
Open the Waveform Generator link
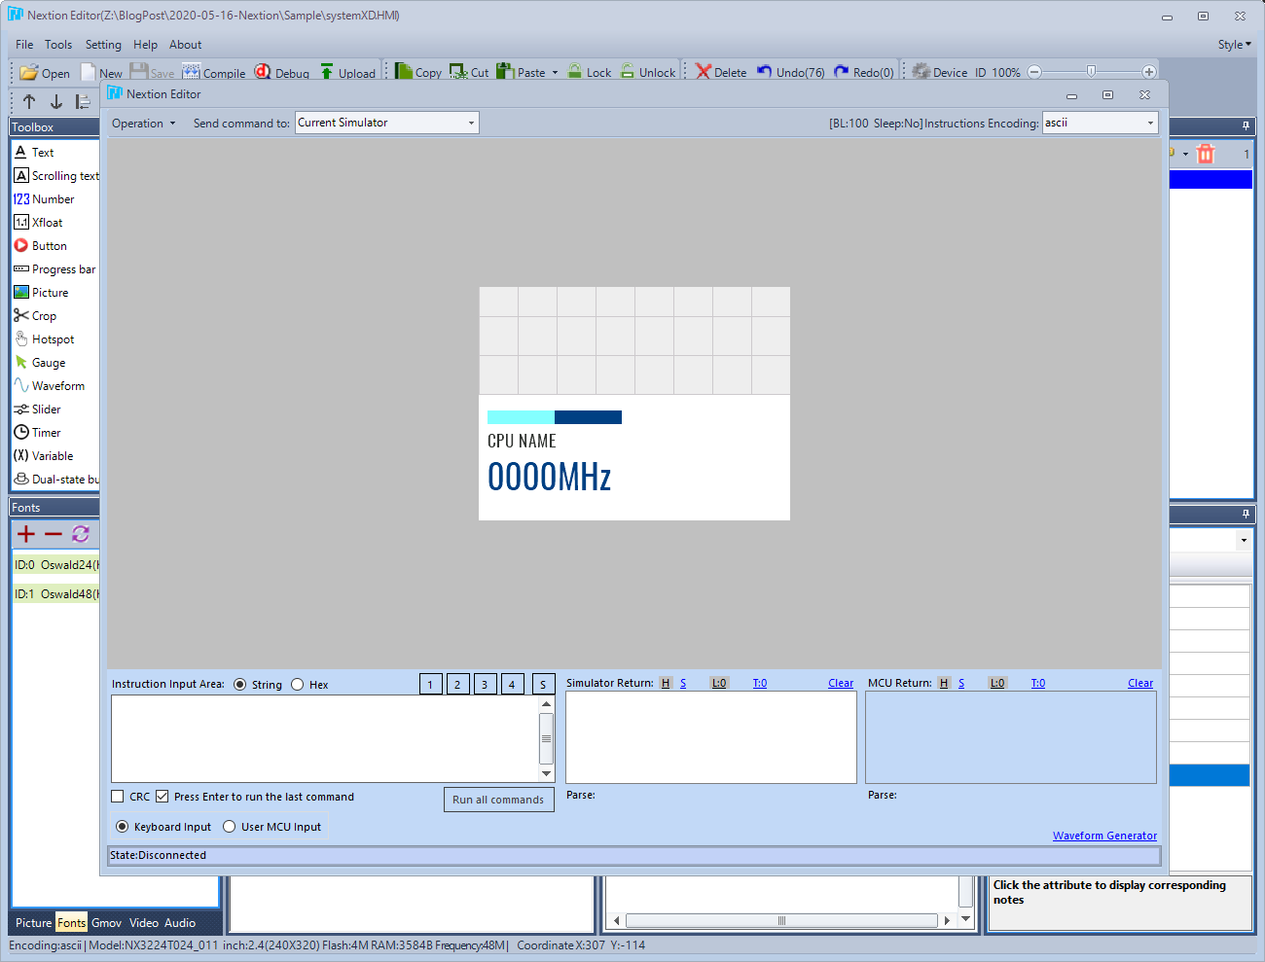pyautogui.click(x=1104, y=835)
